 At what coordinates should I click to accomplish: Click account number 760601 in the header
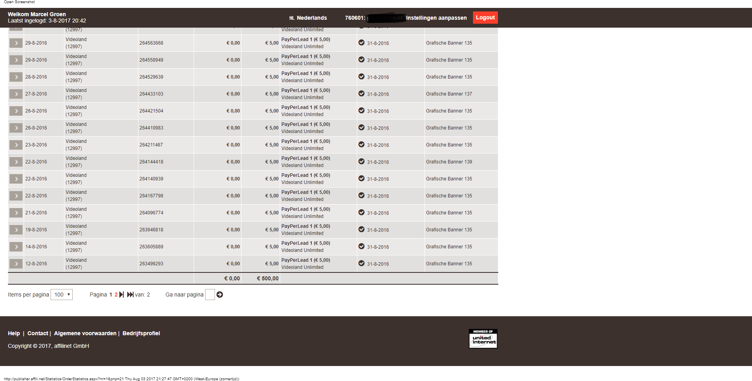click(354, 18)
